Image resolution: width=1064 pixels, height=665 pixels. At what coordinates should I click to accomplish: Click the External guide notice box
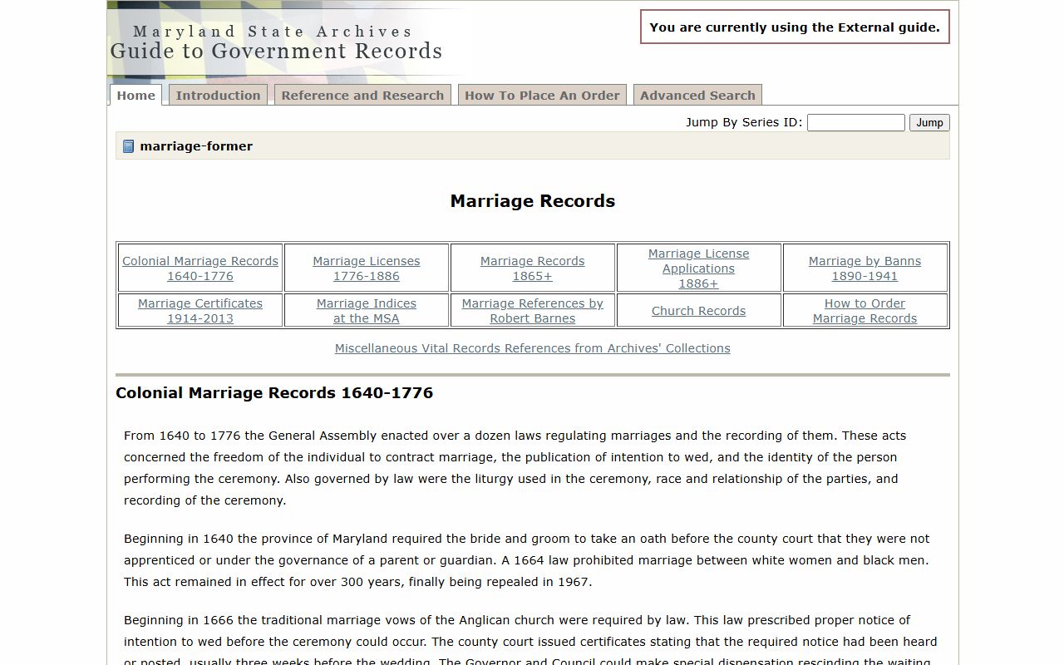coord(795,27)
